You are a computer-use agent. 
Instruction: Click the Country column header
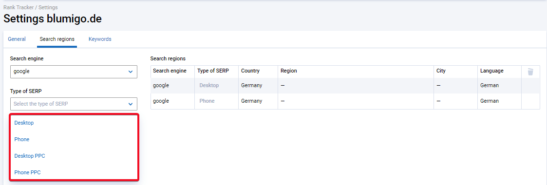click(250, 71)
